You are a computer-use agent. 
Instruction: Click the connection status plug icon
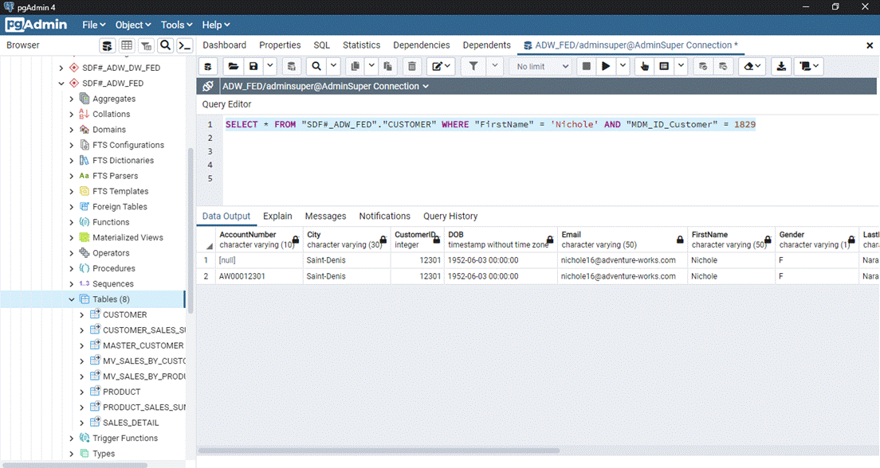(x=208, y=86)
